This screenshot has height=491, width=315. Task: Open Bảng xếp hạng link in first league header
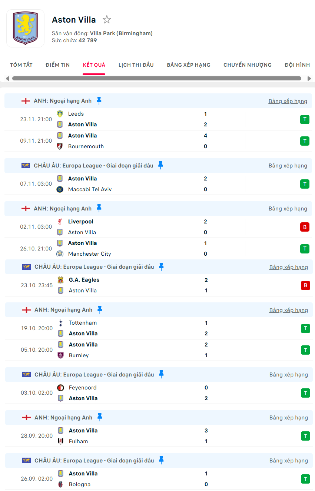click(x=288, y=101)
